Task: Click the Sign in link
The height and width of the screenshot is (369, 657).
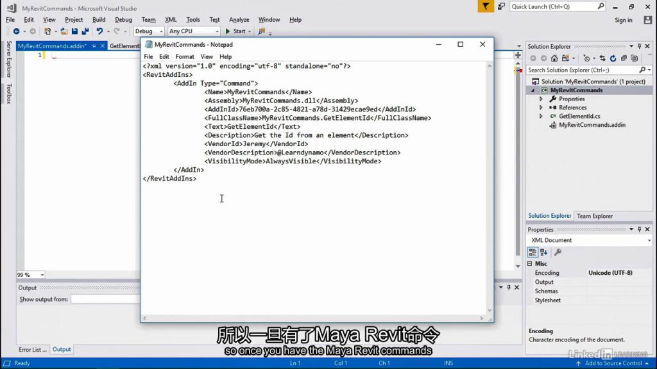Action: pos(624,20)
